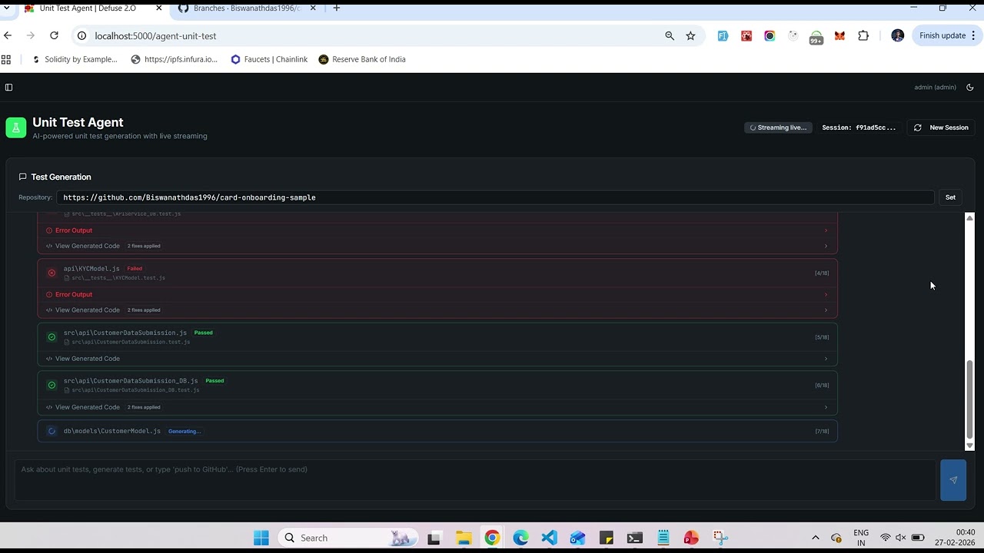Open the Solidity by Example bookmark
The image size is (984, 553).
[x=75, y=59]
